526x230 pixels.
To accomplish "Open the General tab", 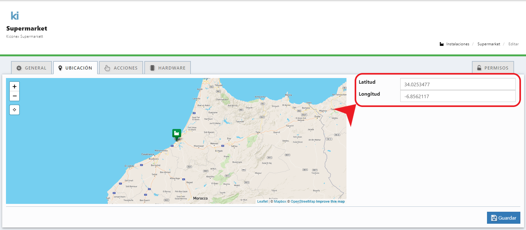I will 31,68.
